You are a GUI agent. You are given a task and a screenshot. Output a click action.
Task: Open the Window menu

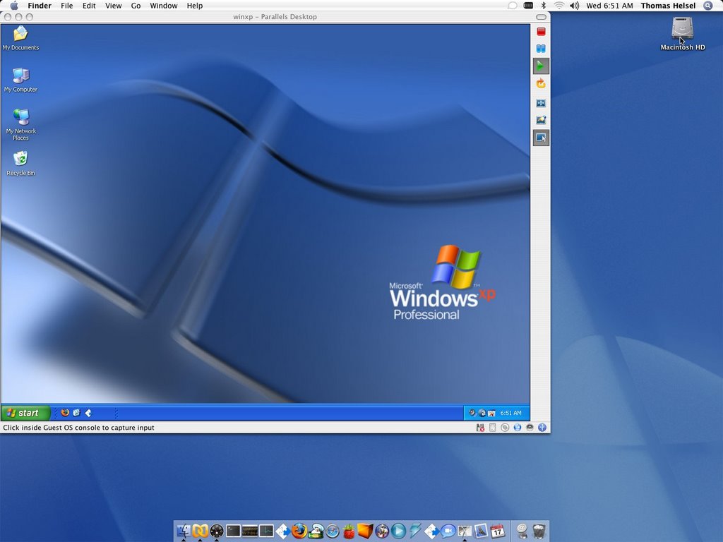point(164,6)
